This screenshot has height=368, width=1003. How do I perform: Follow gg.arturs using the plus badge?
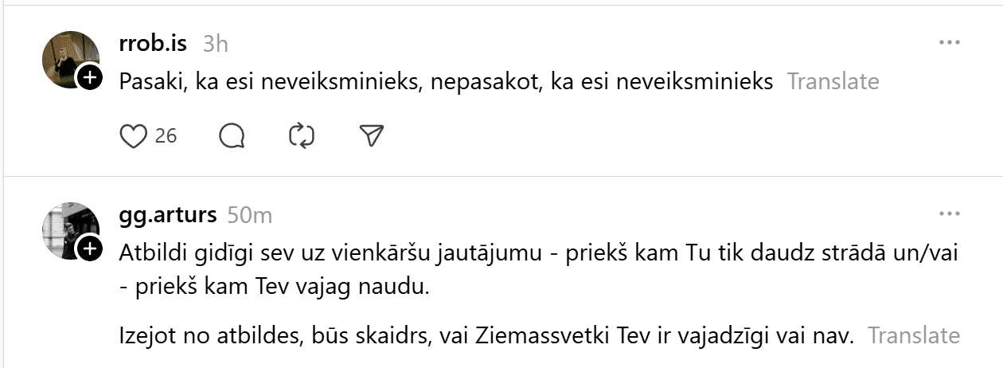point(89,249)
